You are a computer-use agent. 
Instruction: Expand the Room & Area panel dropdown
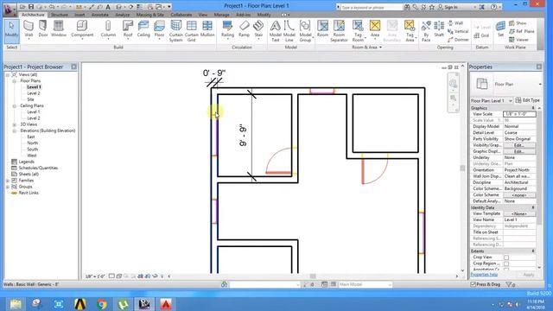tap(367, 48)
